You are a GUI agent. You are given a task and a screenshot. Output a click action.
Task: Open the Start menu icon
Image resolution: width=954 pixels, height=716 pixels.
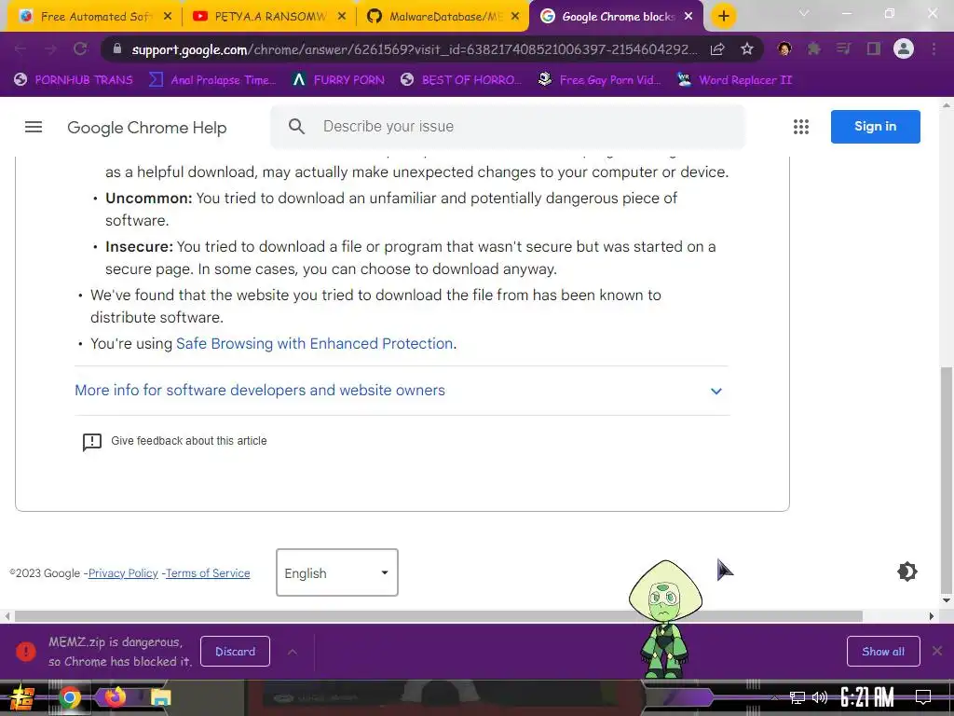point(22,698)
